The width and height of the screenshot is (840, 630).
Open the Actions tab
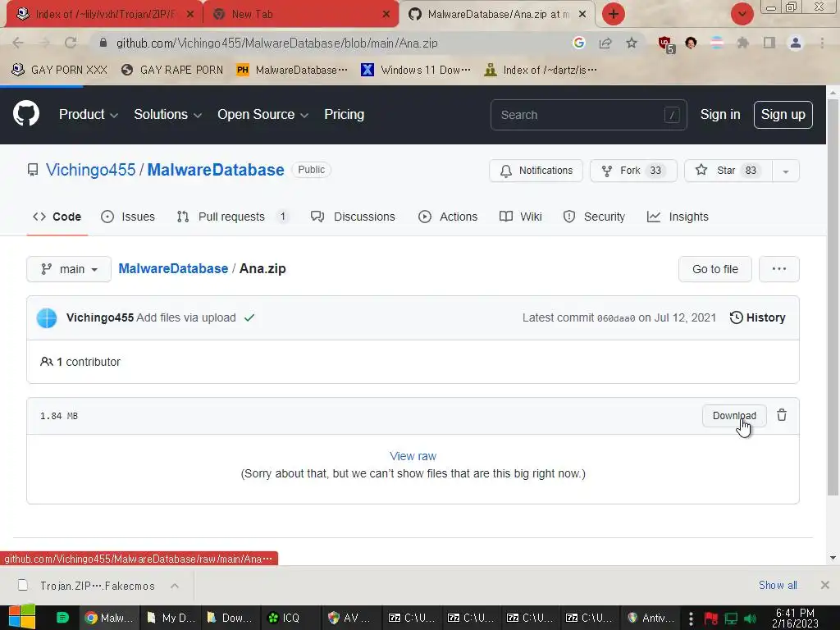click(448, 217)
